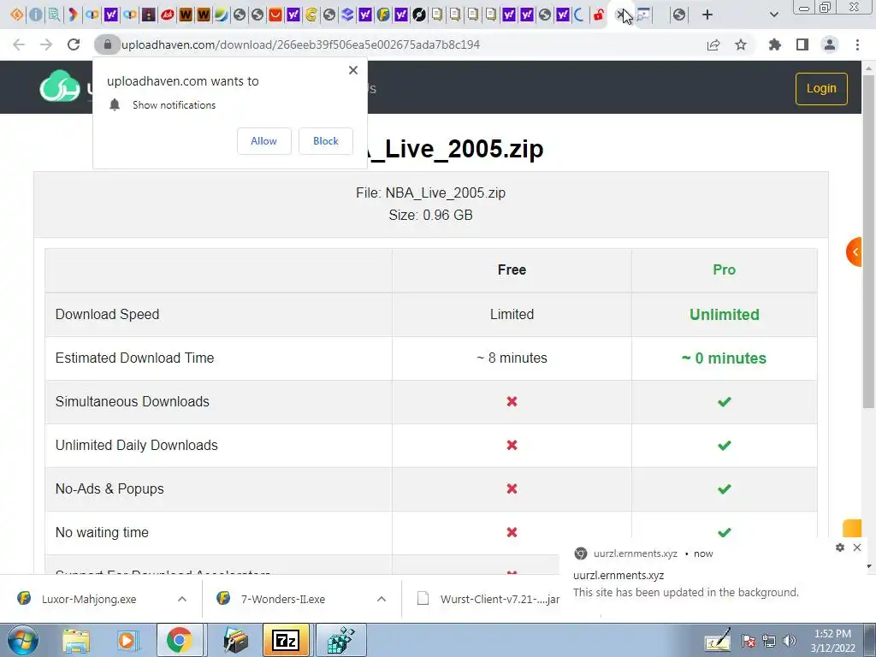This screenshot has height=657, width=876.
Task: Click the uurzl.ernments.xyz notification body text
Action: point(685,592)
